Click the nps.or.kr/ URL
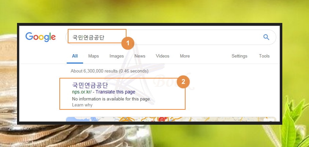The height and width of the screenshot is (147, 309). [82, 92]
